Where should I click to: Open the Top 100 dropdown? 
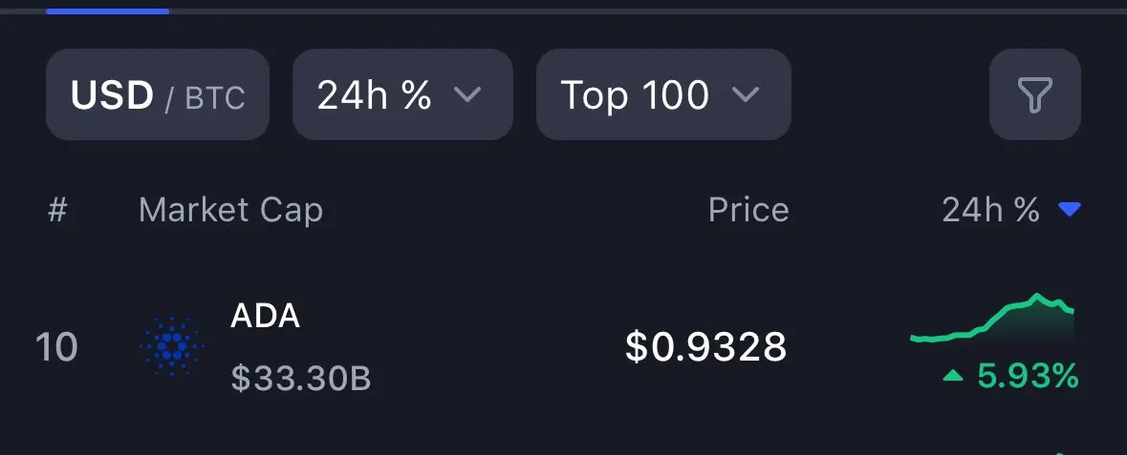[x=663, y=94]
